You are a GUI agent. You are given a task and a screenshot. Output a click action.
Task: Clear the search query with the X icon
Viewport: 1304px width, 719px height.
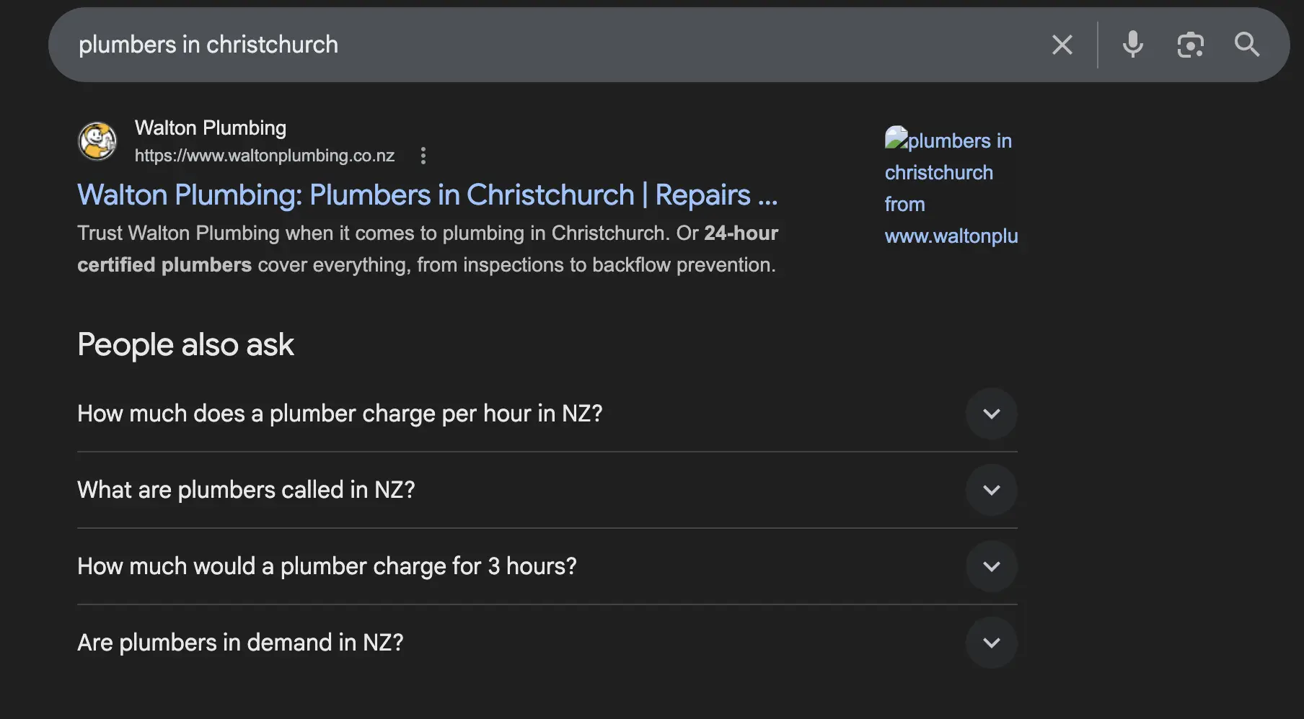click(x=1062, y=45)
